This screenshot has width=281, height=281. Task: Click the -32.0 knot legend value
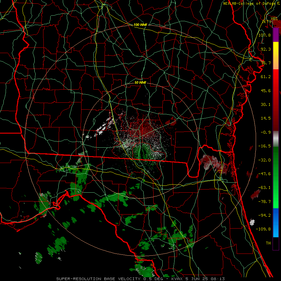(x=264, y=160)
